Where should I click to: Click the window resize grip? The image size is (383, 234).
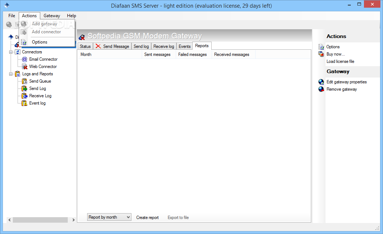pos(377,229)
